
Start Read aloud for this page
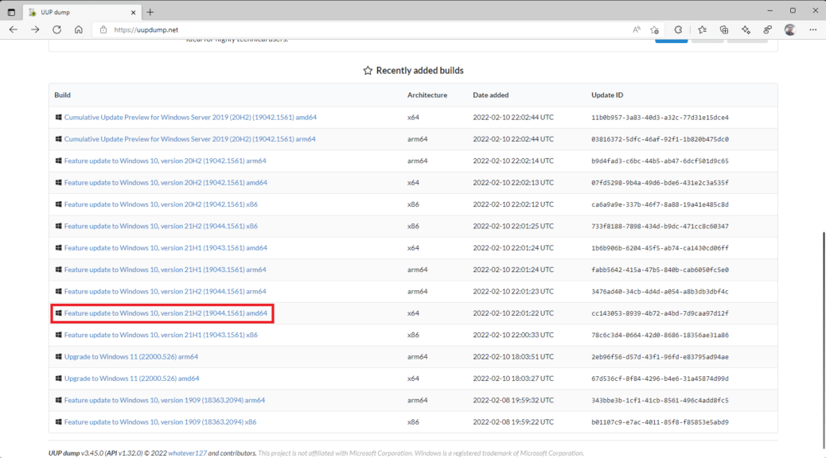pos(636,29)
